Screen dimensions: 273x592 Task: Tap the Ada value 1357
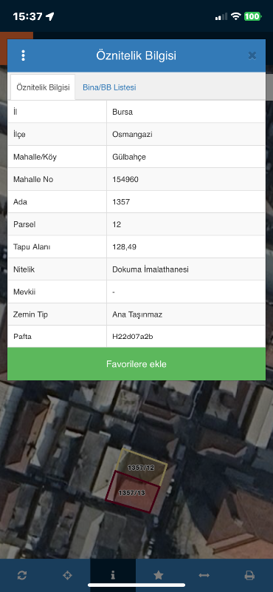(121, 202)
